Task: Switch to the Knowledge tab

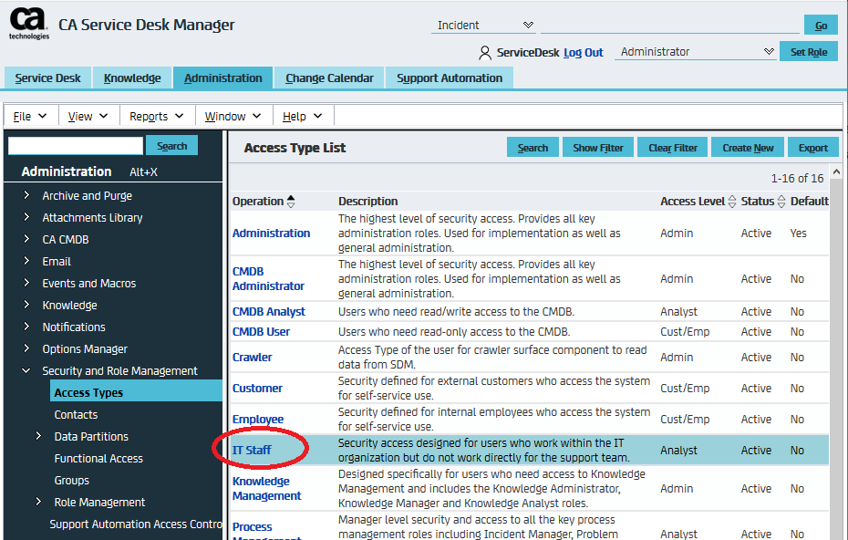Action: coord(132,78)
